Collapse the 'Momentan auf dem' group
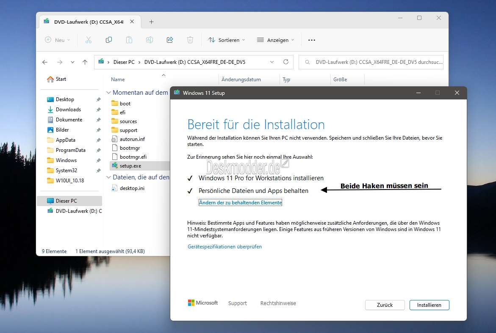The image size is (496, 333). (x=108, y=93)
